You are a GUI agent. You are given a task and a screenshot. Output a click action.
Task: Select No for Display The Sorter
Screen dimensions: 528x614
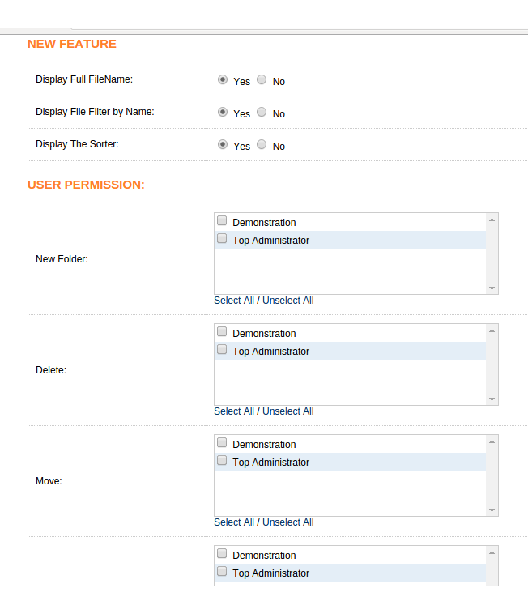[262, 144]
